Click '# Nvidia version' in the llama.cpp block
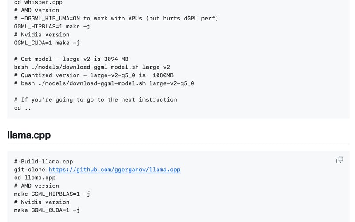This screenshot has width=355, height=222. (42, 202)
